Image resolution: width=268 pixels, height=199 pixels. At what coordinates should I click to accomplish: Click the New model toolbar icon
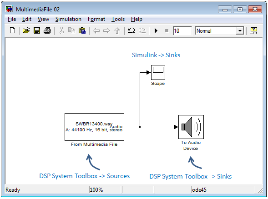click(12, 31)
